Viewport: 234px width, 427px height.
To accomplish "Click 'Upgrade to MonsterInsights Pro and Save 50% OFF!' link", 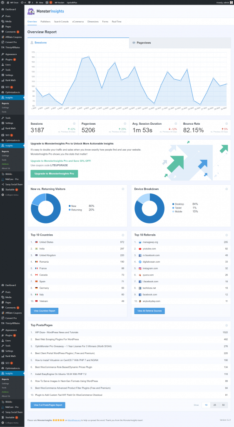I will (61, 161).
